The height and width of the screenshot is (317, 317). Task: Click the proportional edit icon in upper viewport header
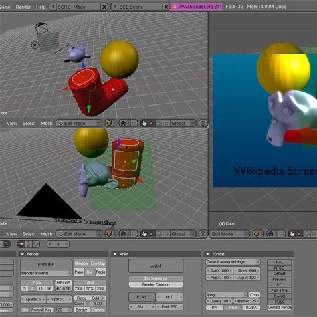203,123
